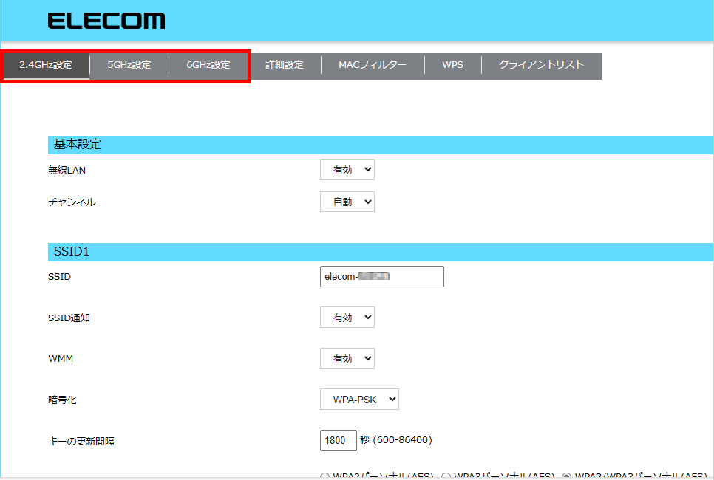Select the WPS tab
This screenshot has width=714, height=480.
tap(453, 65)
